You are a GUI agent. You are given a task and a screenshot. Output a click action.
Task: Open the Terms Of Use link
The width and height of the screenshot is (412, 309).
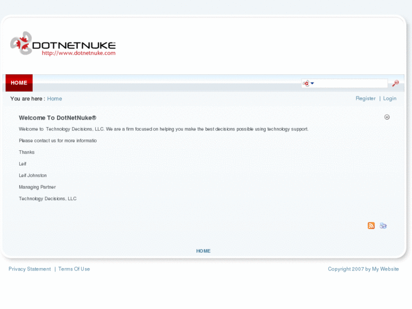pos(74,269)
